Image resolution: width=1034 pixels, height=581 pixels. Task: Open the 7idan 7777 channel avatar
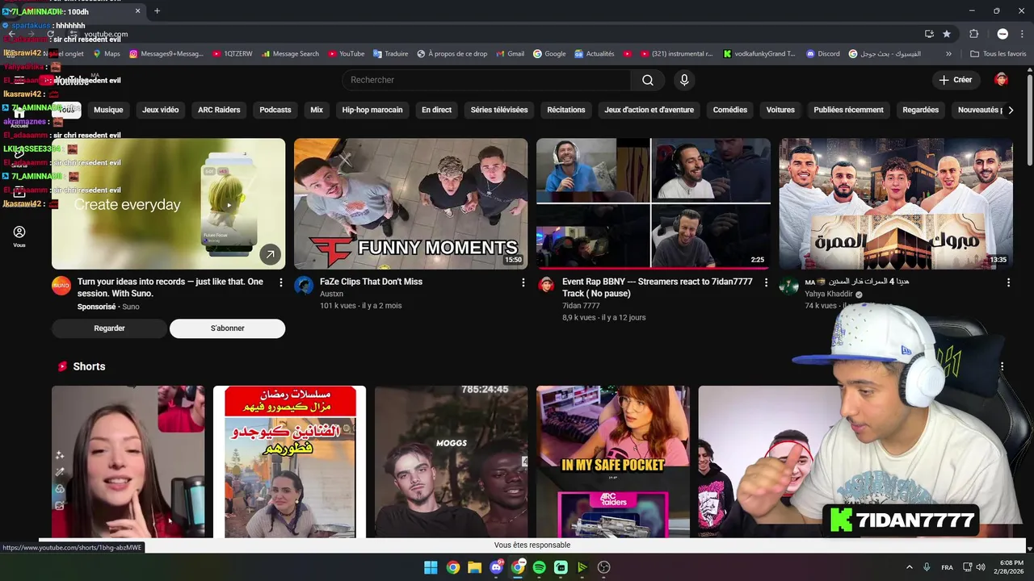(546, 285)
